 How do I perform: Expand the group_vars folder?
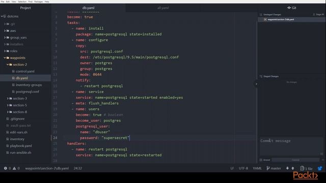pyautogui.click(x=5, y=38)
